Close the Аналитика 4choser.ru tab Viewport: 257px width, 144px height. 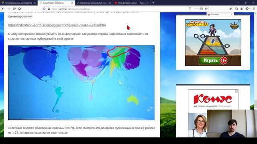click(x=72, y=3)
